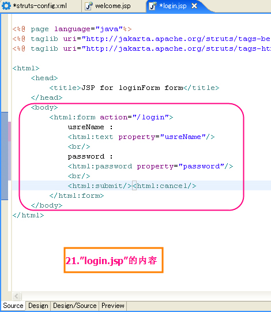Click the welcome.jsp file icon
This screenshot has height=312, width=271.
tap(89, 6)
